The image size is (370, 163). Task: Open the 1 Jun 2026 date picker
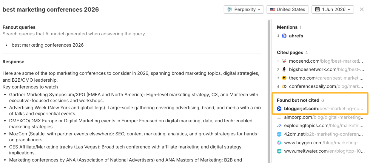click(333, 10)
